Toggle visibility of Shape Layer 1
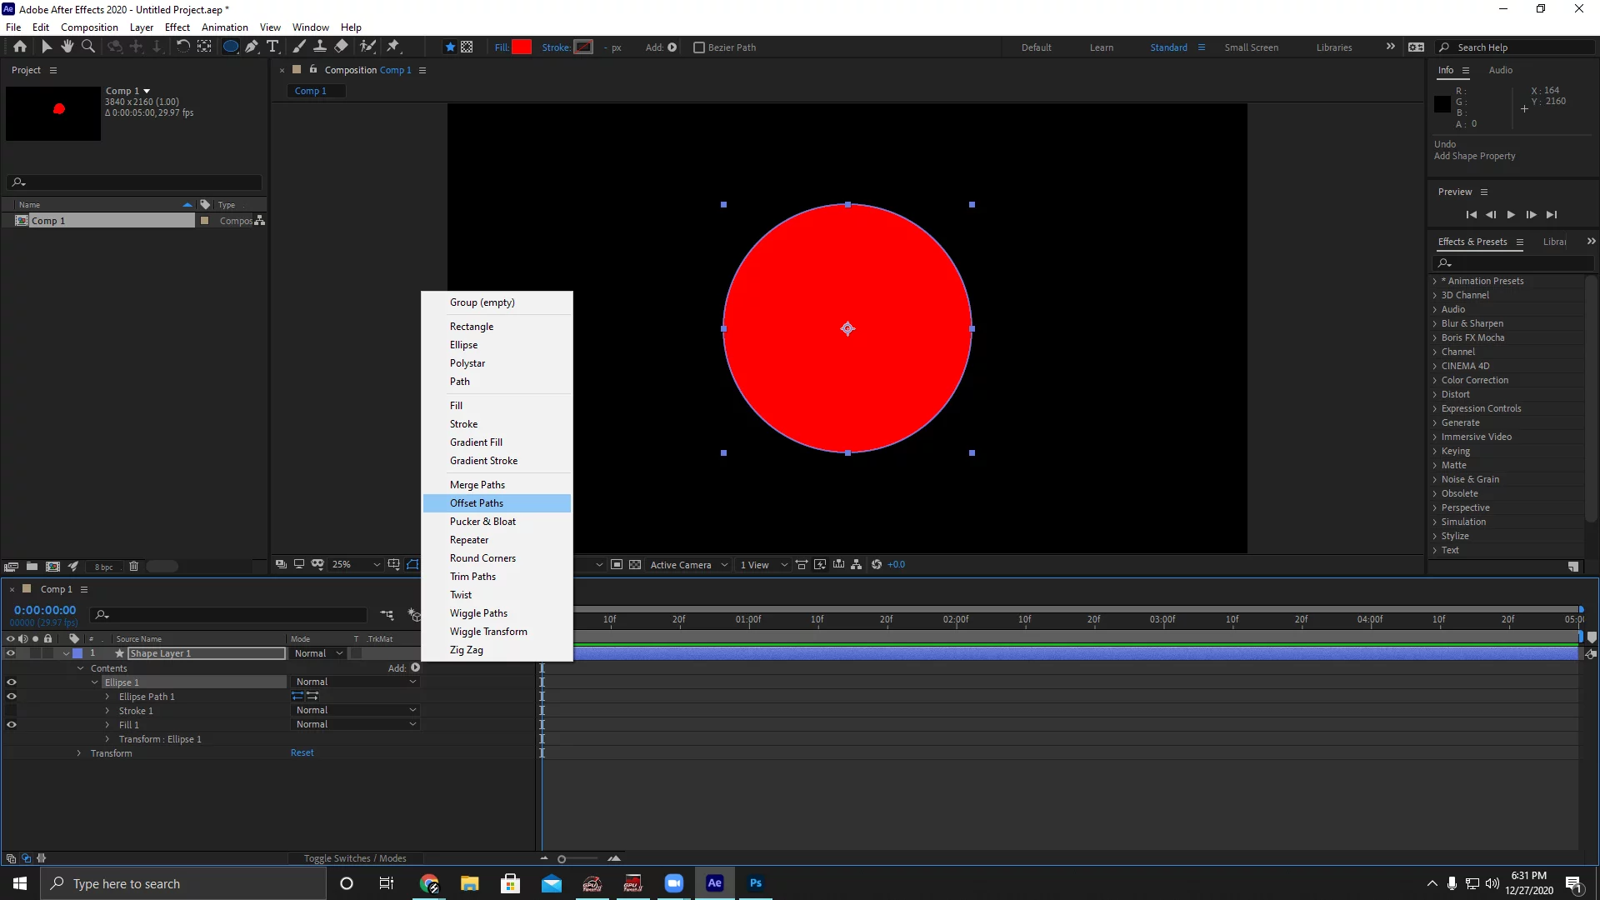This screenshot has height=900, width=1600. point(11,652)
